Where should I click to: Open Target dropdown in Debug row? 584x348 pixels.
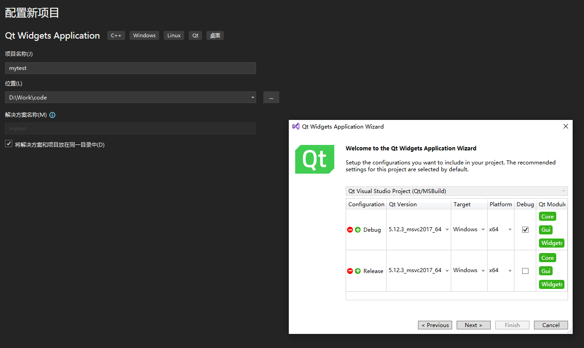coord(469,229)
